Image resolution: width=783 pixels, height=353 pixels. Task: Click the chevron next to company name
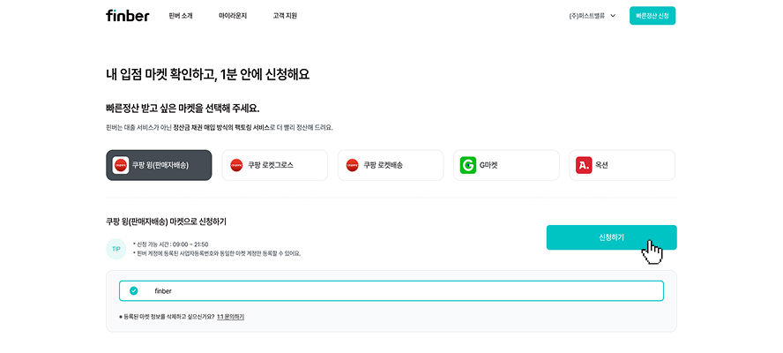[x=613, y=16]
